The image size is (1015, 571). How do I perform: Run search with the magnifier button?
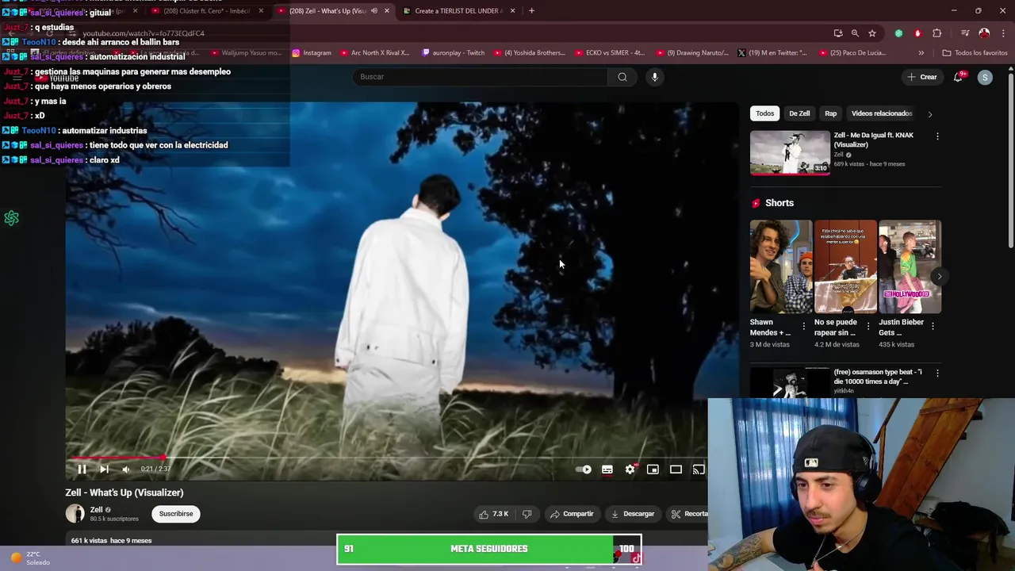tap(622, 77)
